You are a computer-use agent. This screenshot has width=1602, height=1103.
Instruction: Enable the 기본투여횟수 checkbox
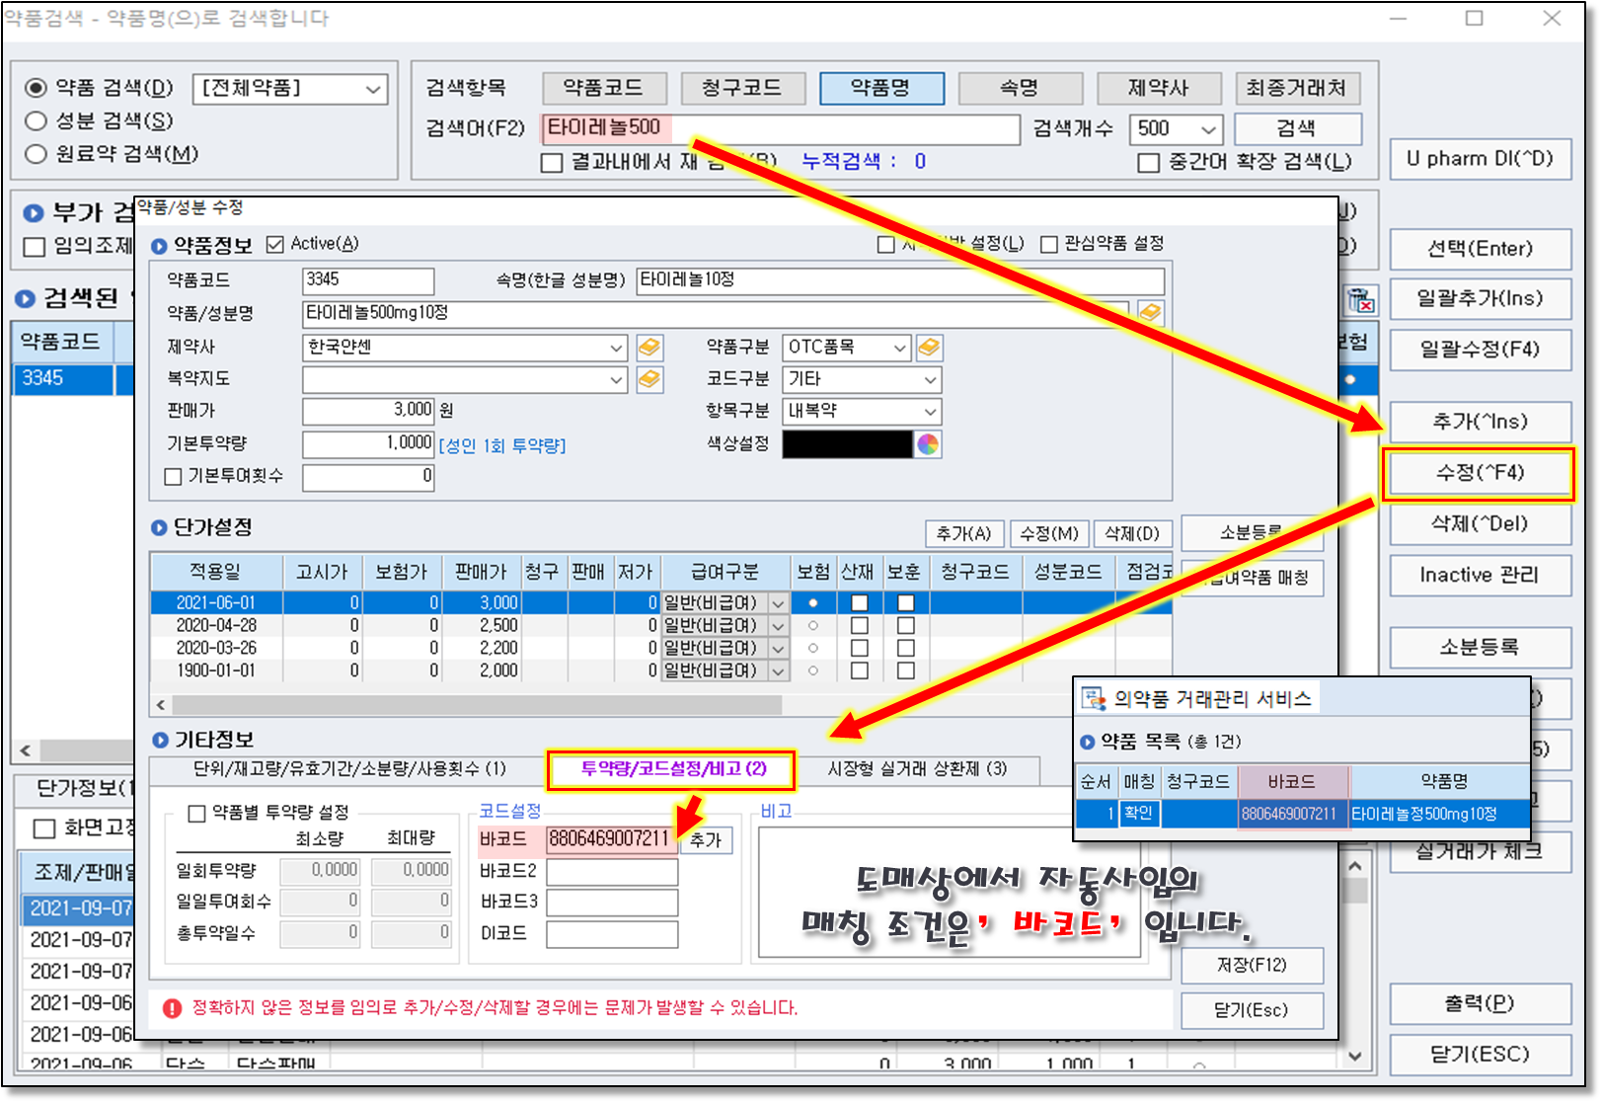pos(174,477)
